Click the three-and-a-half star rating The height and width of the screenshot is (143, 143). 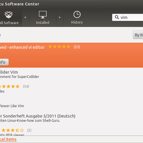pos(13,130)
